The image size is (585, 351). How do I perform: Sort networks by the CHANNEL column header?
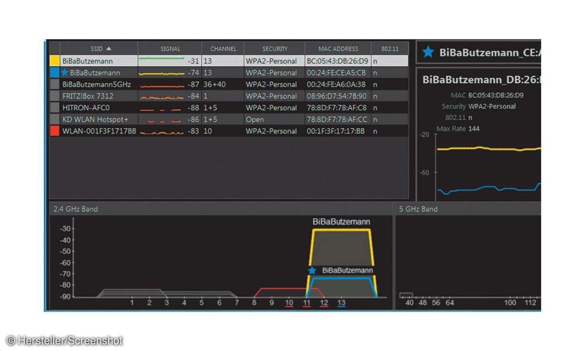(223, 49)
